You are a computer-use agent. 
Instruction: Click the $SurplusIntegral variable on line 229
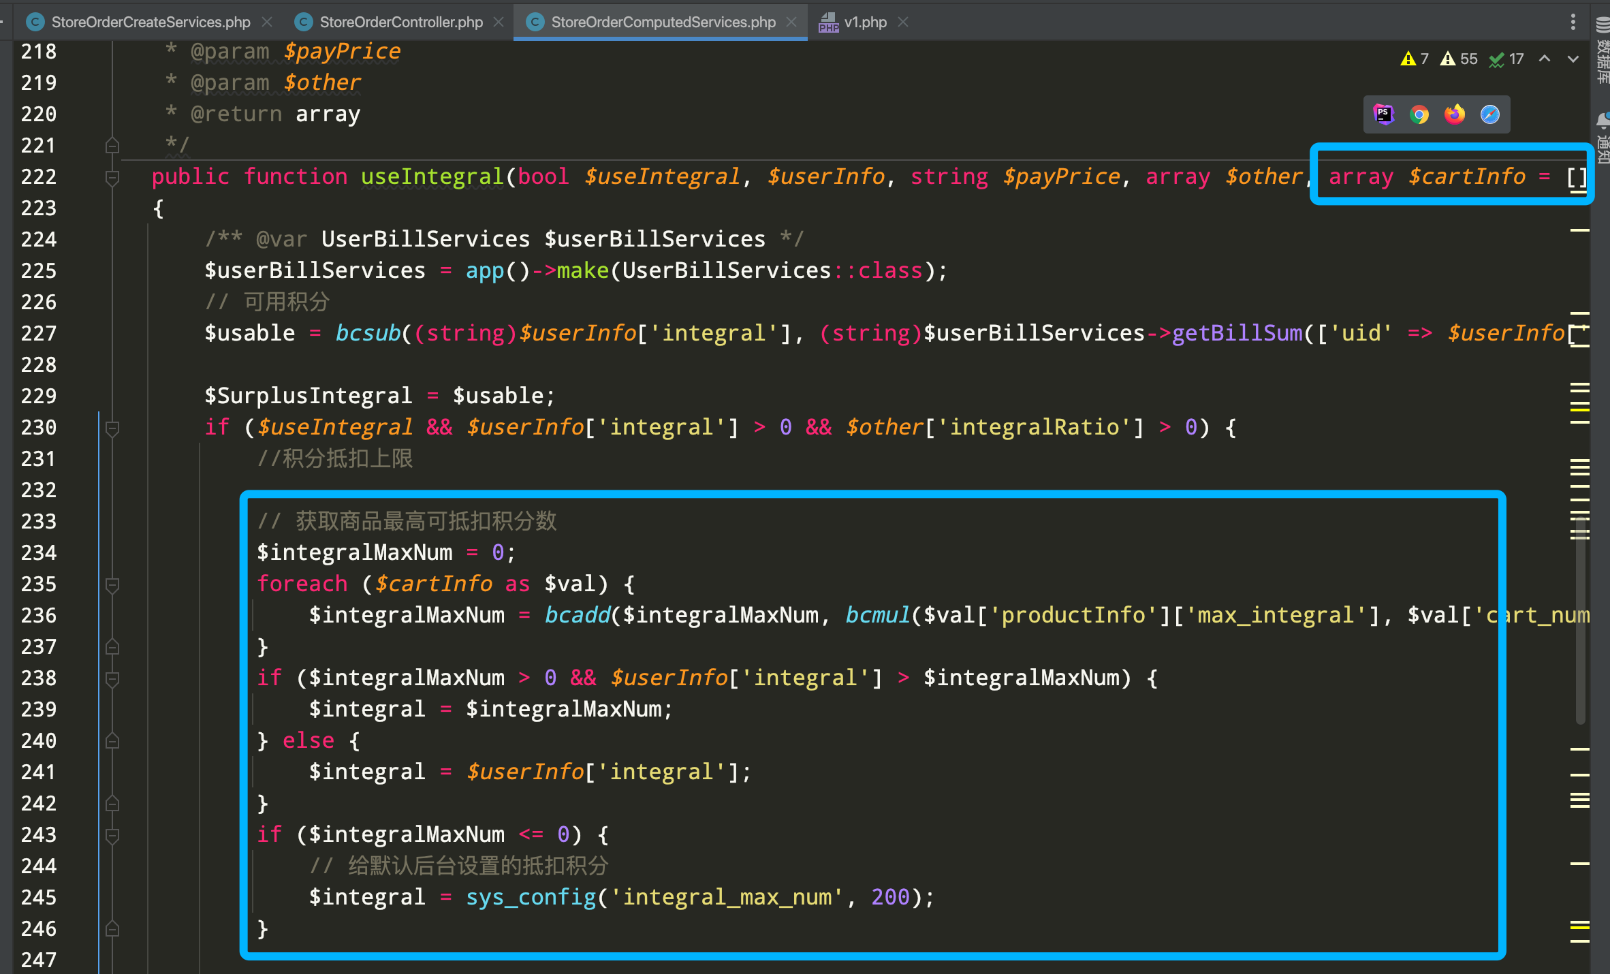[309, 396]
